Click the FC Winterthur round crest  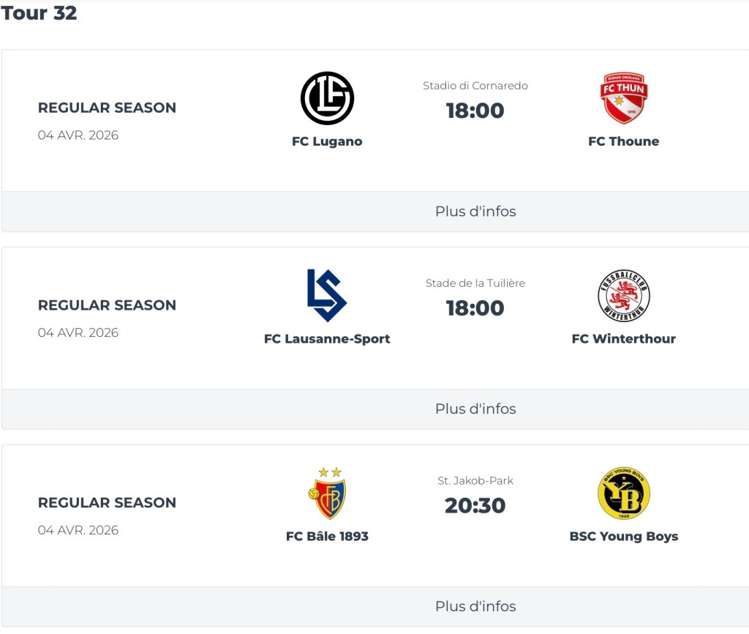click(623, 296)
